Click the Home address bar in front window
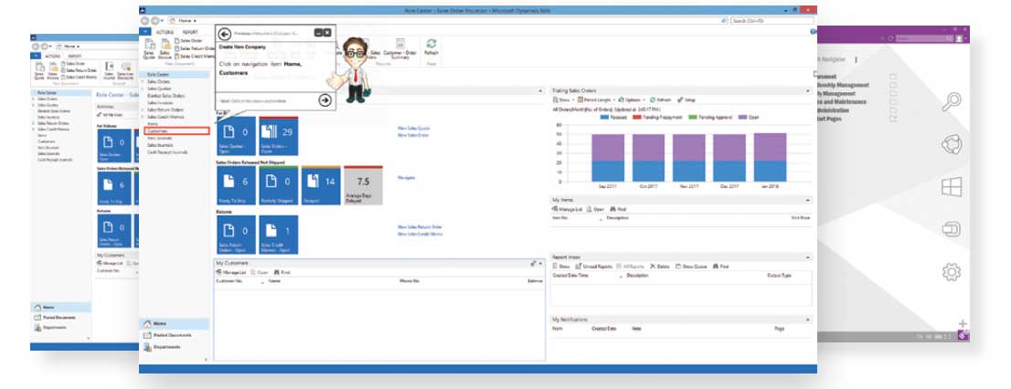The height and width of the screenshot is (389, 1011). 445,21
